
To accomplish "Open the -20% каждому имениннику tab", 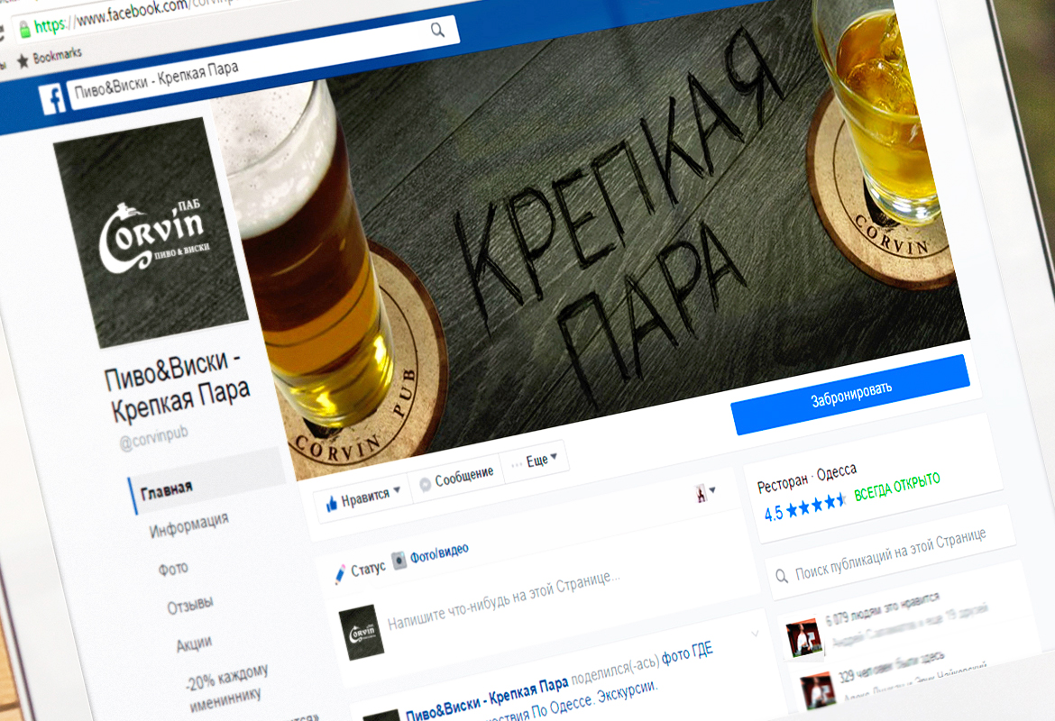I will tap(226, 688).
